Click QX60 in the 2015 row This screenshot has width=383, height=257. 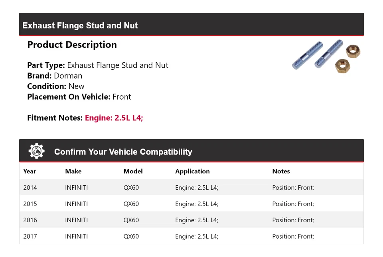(131, 204)
